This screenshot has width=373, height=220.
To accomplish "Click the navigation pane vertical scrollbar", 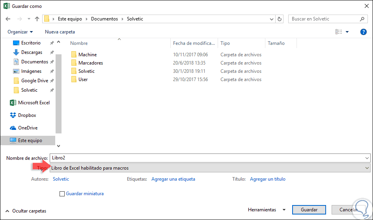I will coord(58,94).
